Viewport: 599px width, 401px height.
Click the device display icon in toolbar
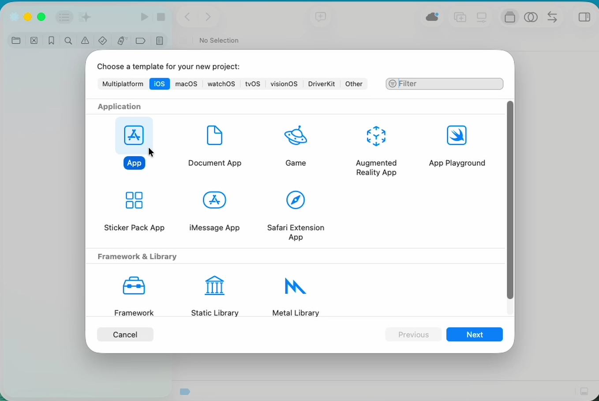click(x=482, y=17)
